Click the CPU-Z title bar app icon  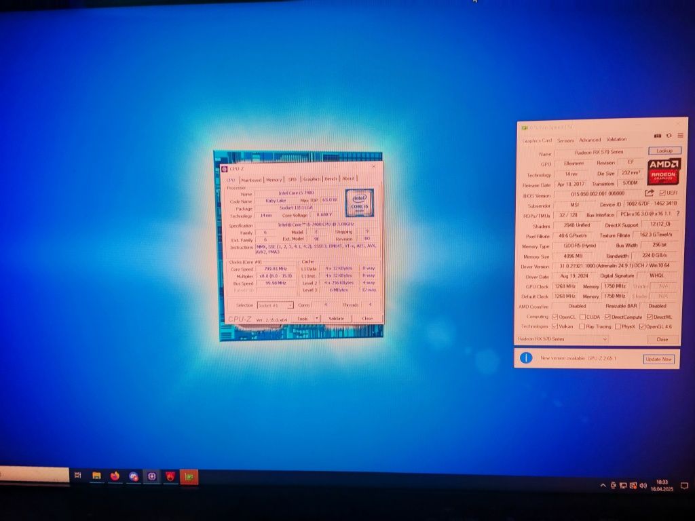coord(224,169)
